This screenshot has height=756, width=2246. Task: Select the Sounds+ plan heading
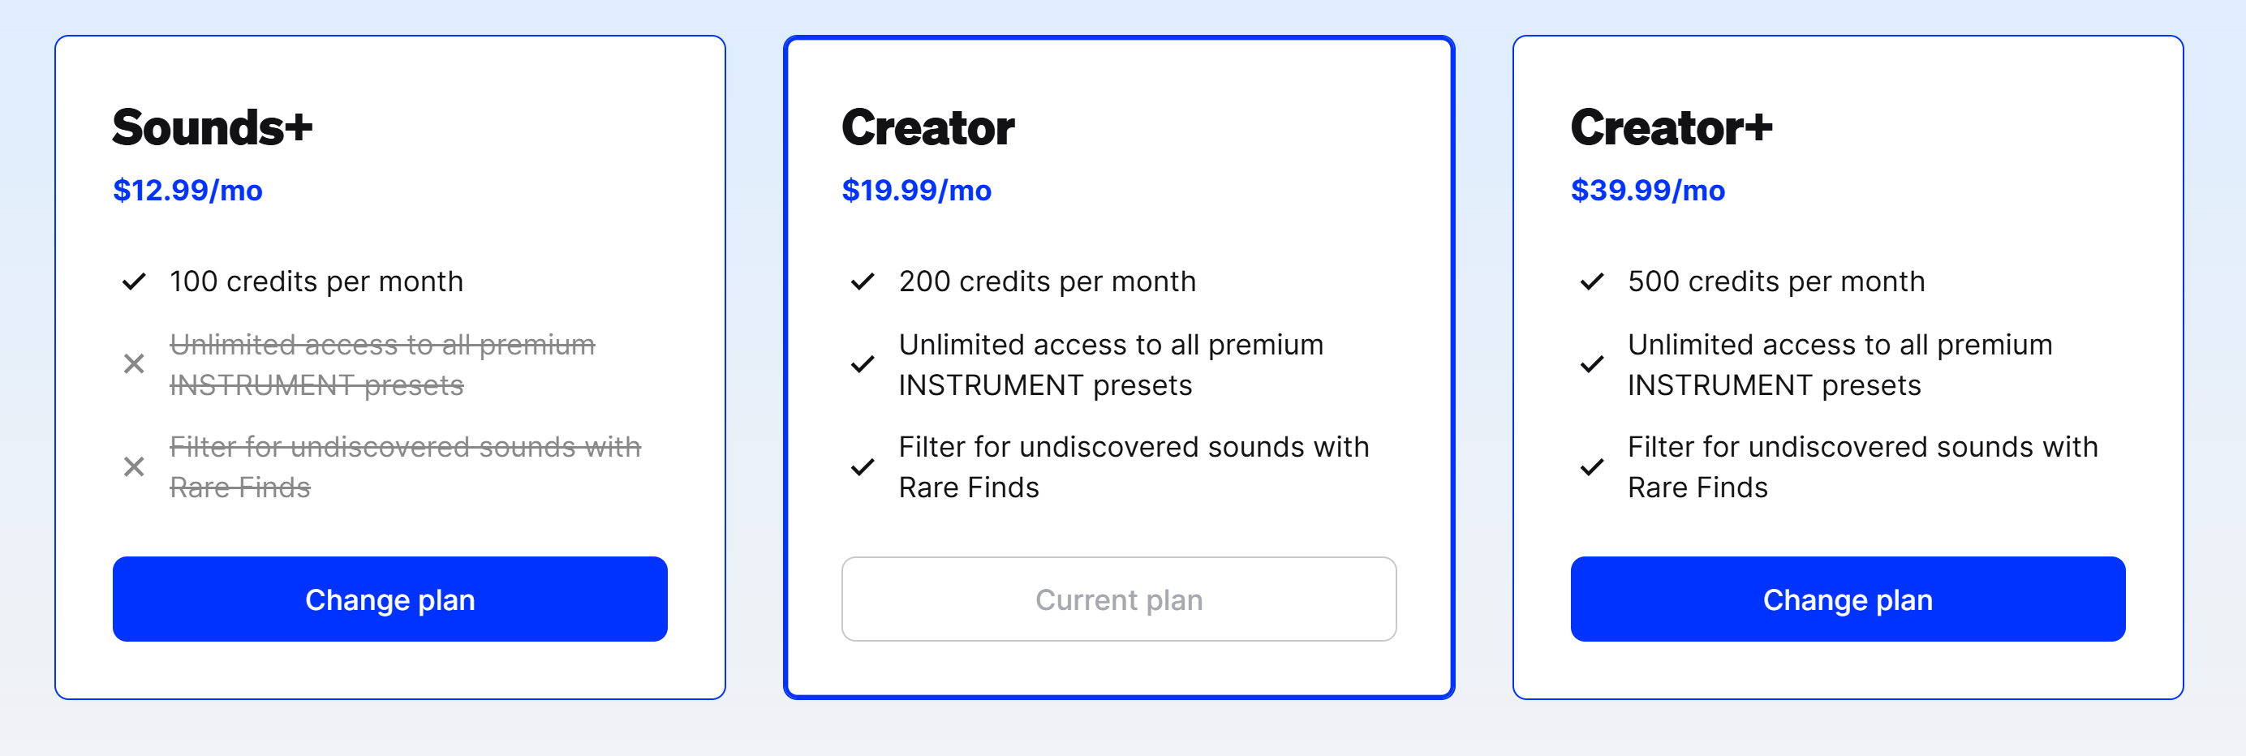tap(212, 127)
